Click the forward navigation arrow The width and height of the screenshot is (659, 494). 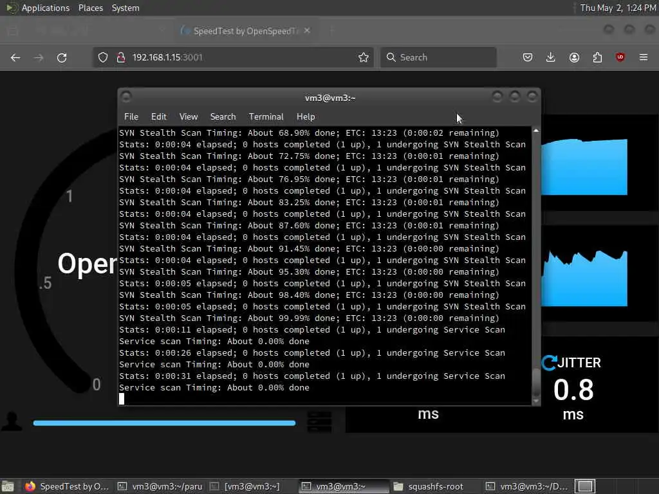click(39, 57)
